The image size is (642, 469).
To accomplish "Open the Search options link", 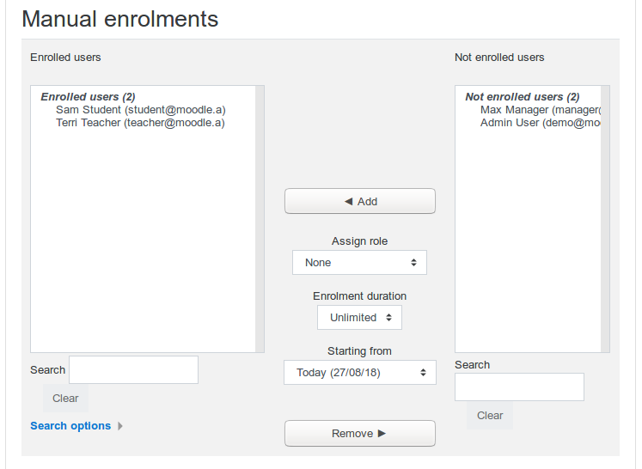I will click(70, 425).
